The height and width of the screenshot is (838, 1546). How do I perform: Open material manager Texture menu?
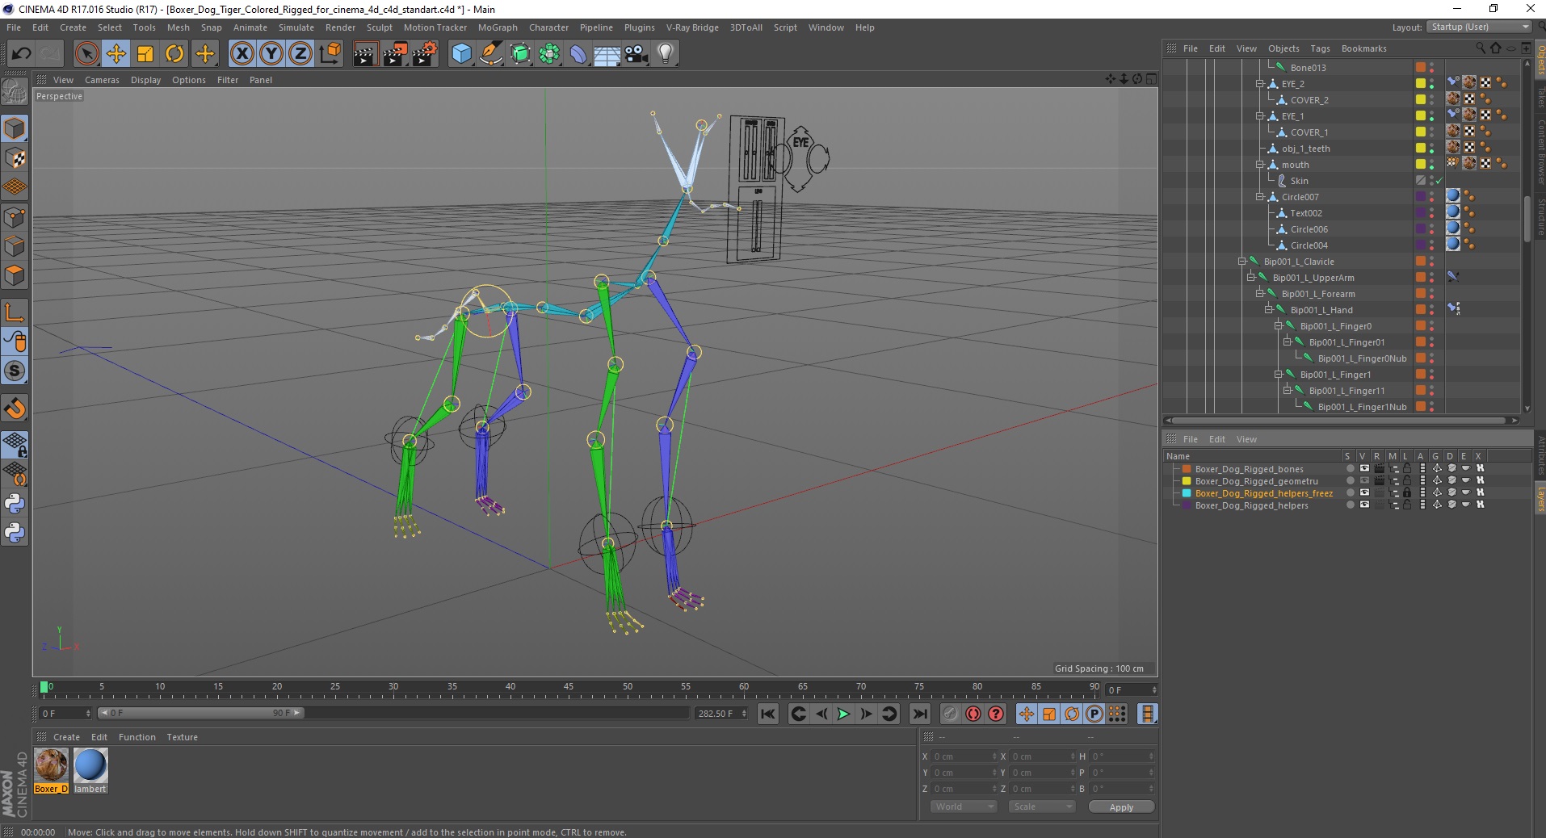(x=182, y=737)
